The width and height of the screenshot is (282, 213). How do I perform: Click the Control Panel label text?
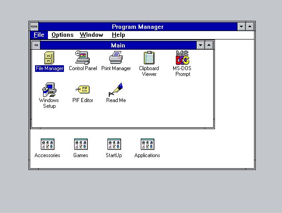[83, 68]
